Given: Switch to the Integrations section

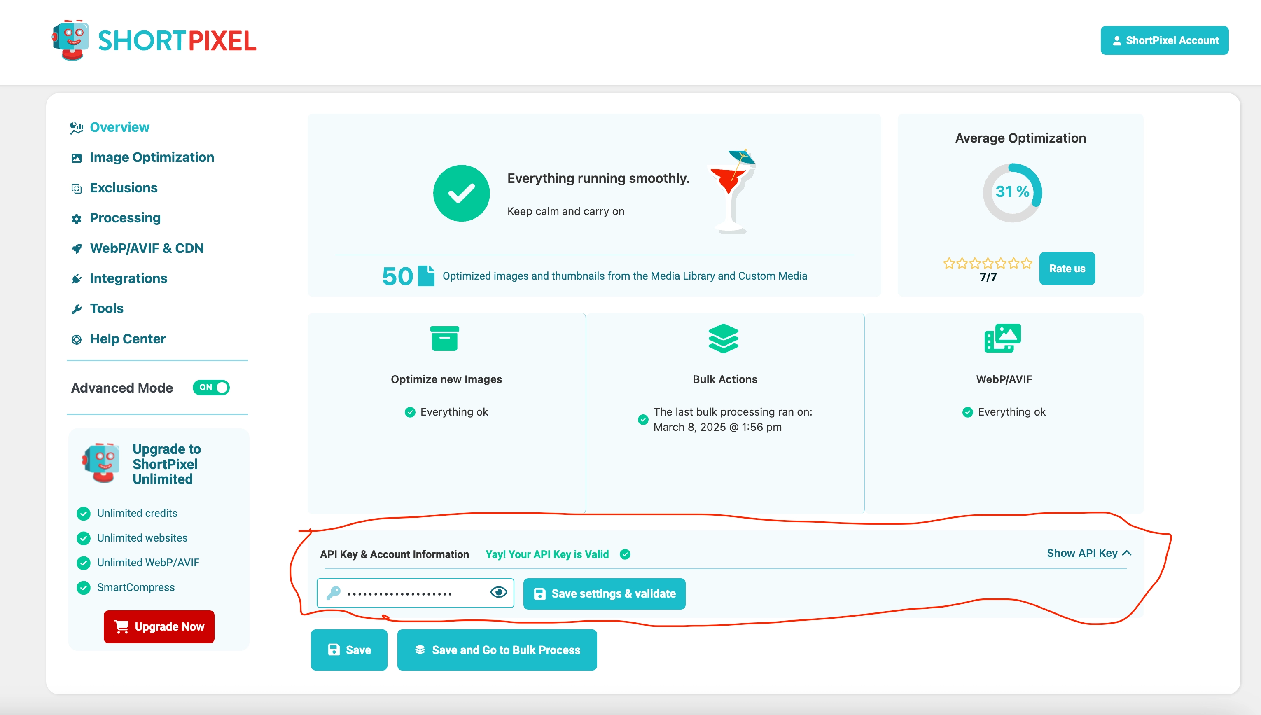Looking at the screenshot, I should coord(128,278).
